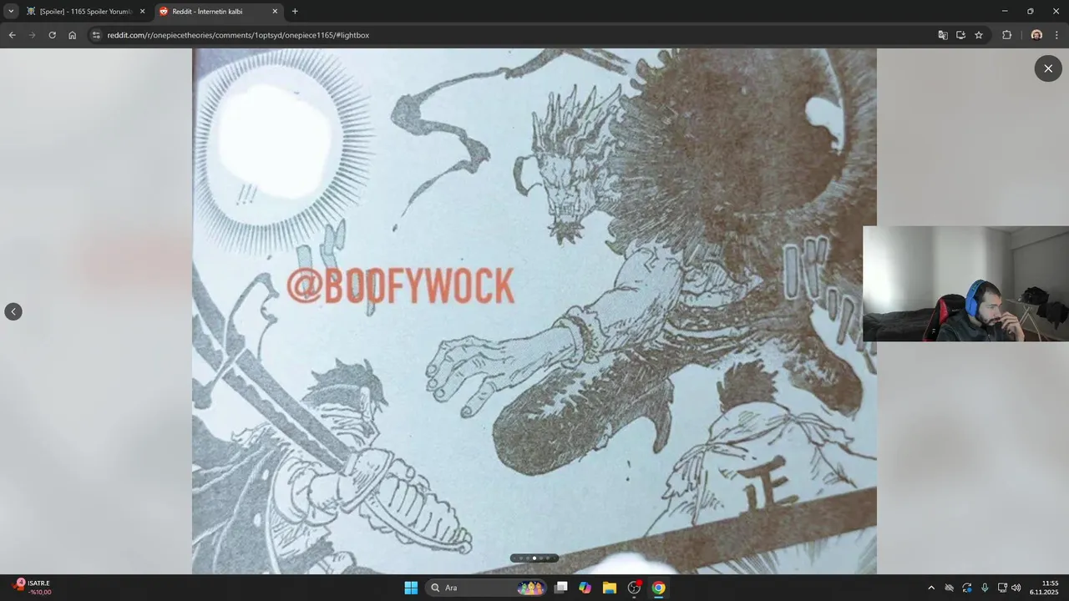Show hidden system tray icons
The width and height of the screenshot is (1069, 601).
[x=931, y=588]
